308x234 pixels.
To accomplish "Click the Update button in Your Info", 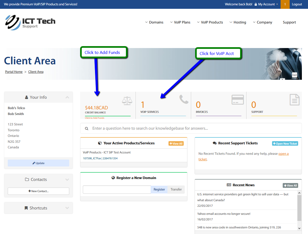I will (38, 163).
